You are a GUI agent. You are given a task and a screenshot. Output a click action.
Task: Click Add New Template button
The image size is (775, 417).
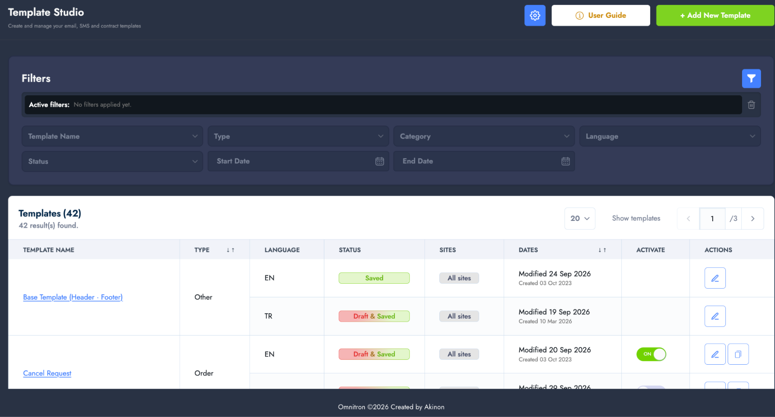(715, 16)
